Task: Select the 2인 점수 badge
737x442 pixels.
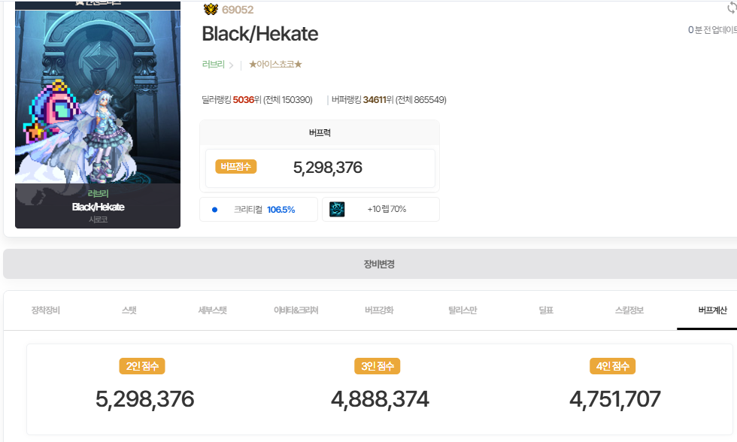Action: pos(141,366)
